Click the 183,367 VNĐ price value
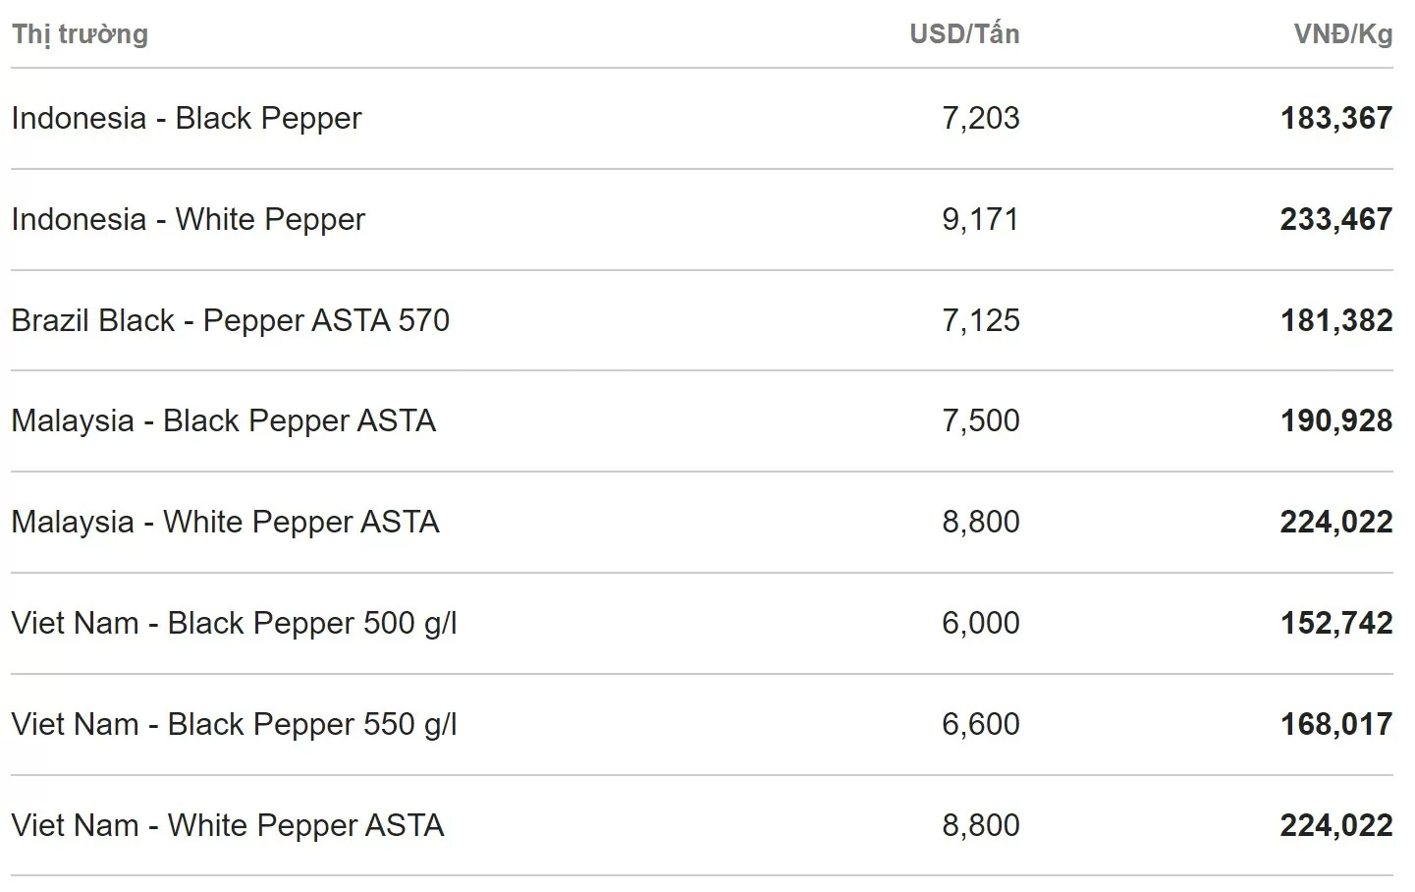 1335,118
